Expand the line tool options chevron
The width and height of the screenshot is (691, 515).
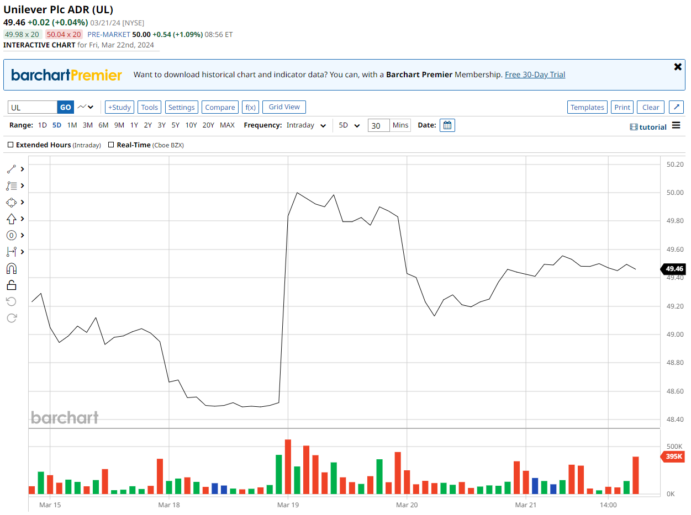[x=22, y=169]
